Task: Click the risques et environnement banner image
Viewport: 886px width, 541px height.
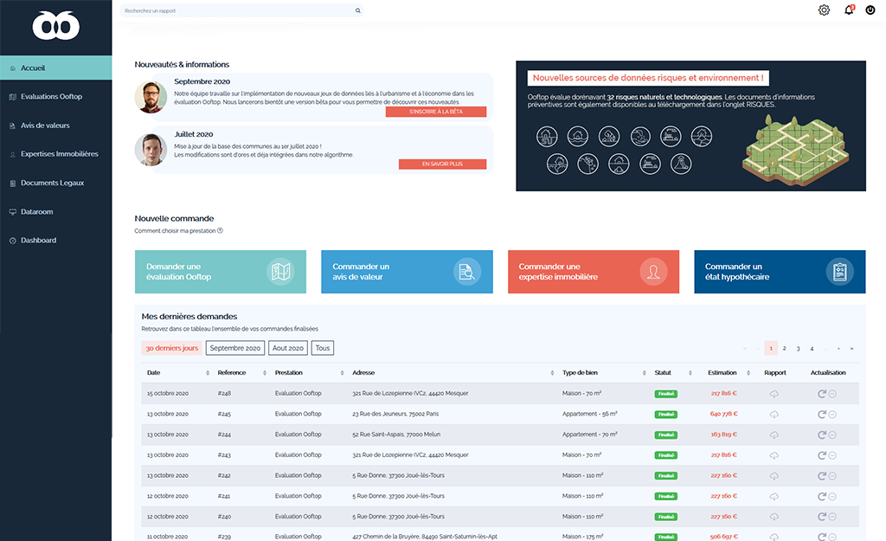Action: click(x=690, y=126)
